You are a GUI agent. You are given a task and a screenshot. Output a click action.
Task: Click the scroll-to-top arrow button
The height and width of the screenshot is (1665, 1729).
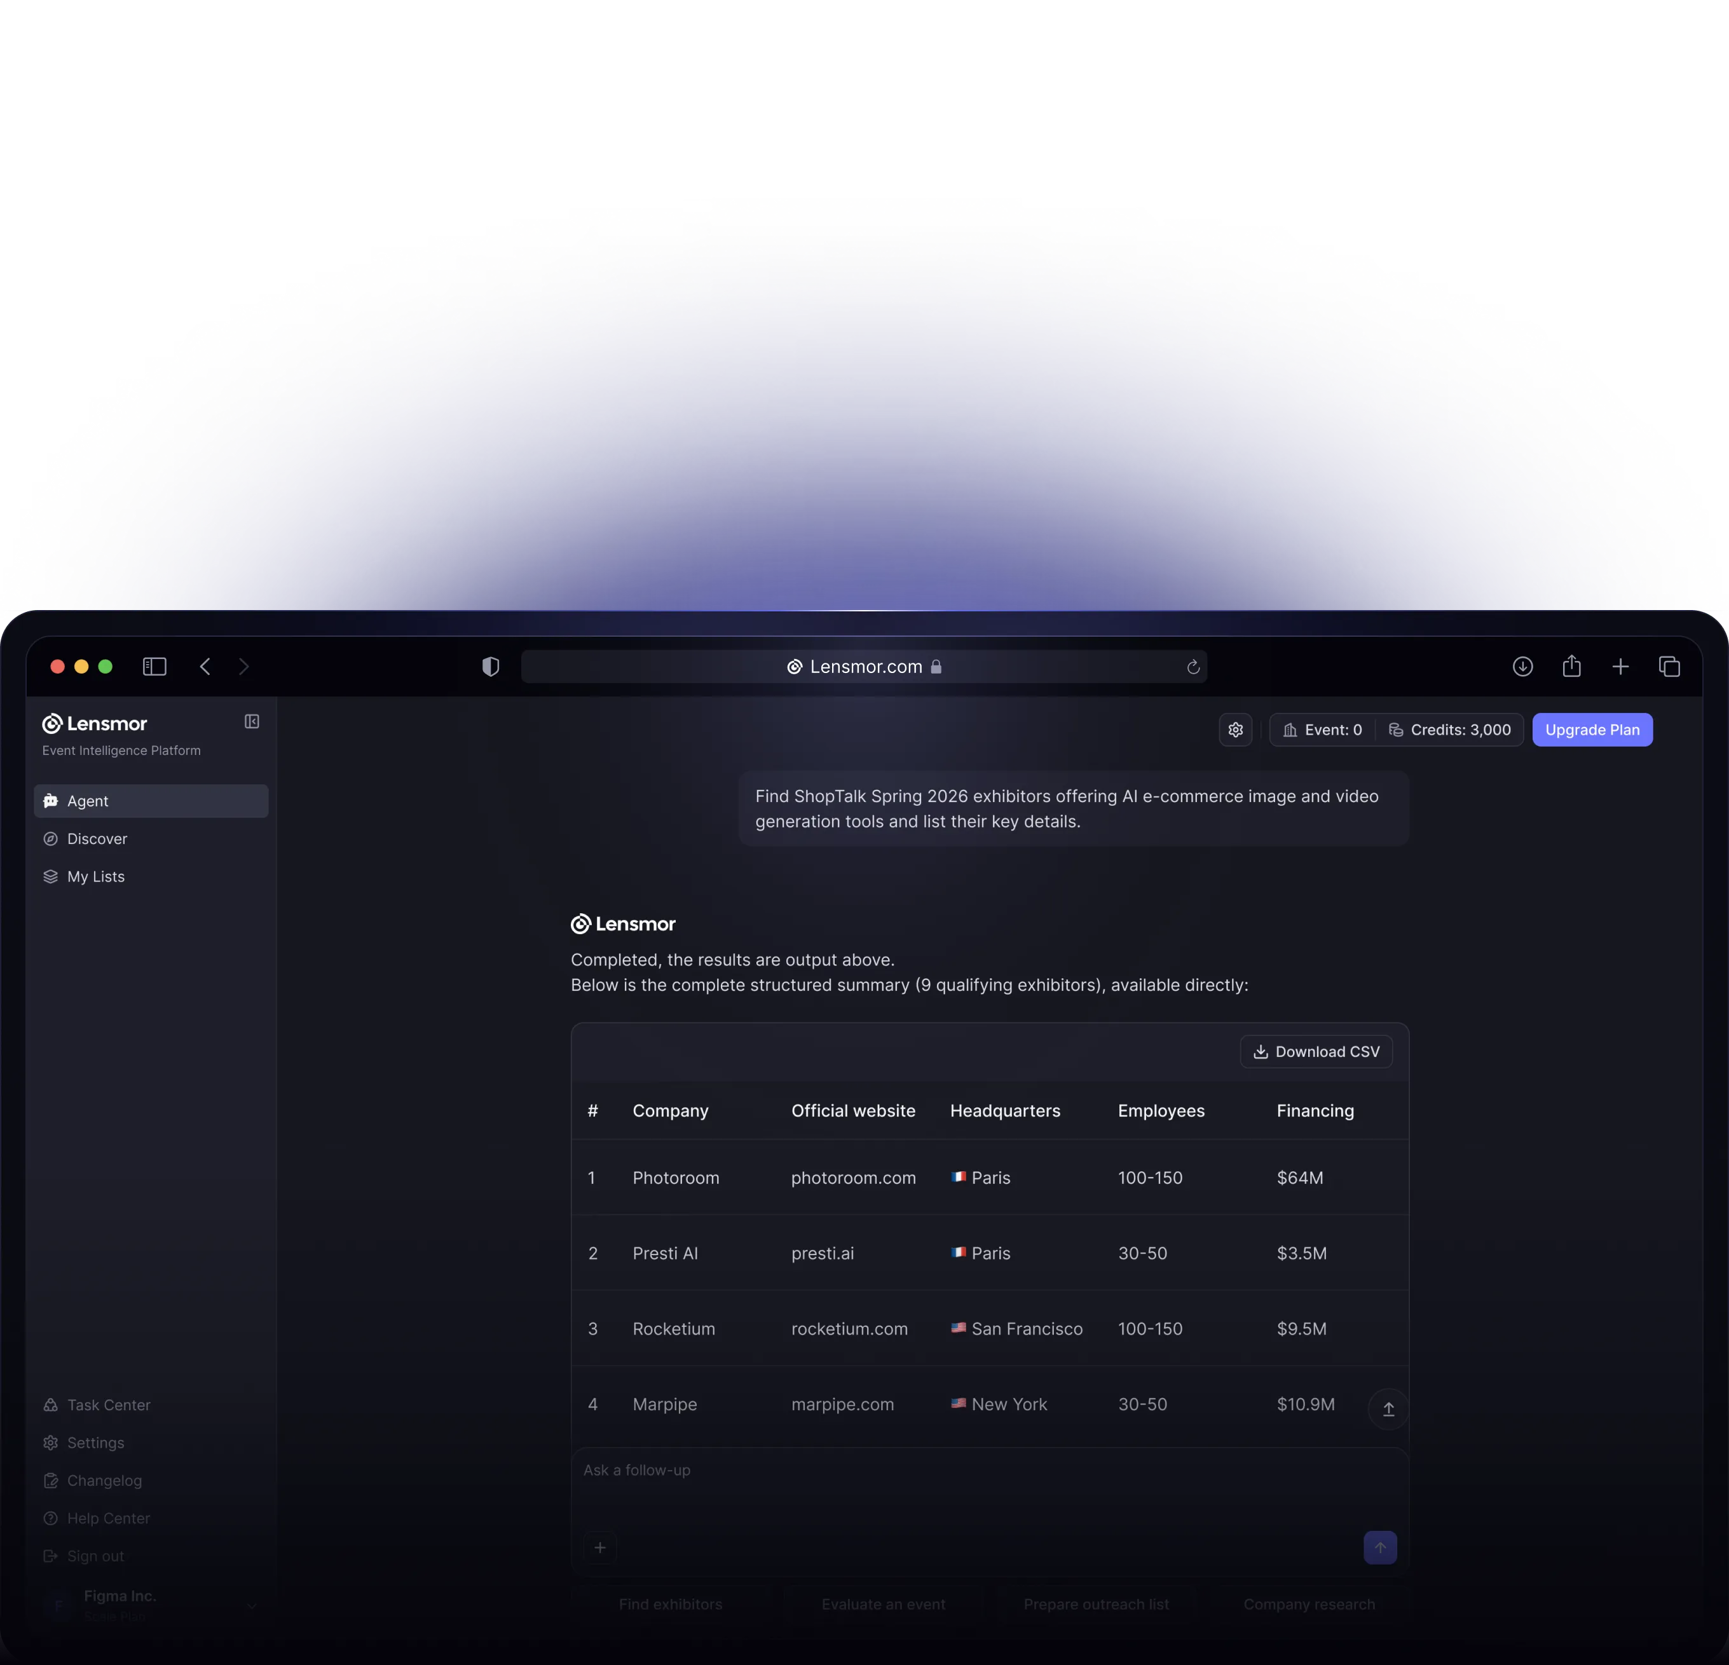[1388, 1410]
